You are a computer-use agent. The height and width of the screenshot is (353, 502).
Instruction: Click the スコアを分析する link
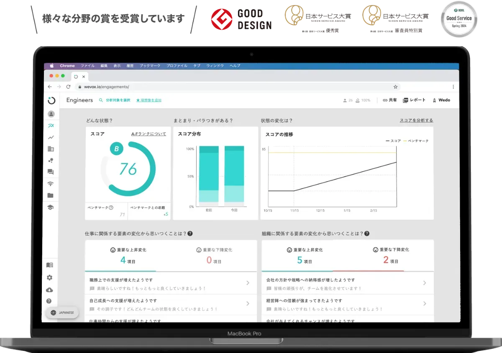[x=416, y=120]
